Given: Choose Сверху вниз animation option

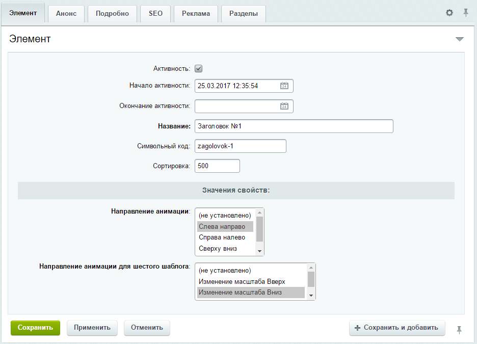Looking at the screenshot, I should [x=225, y=249].
